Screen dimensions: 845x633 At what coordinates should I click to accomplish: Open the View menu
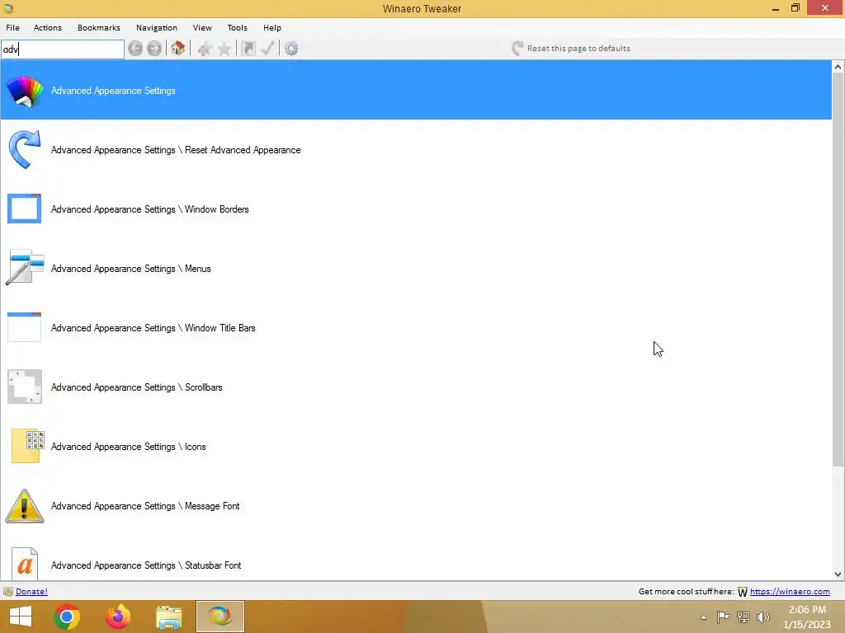tap(202, 27)
